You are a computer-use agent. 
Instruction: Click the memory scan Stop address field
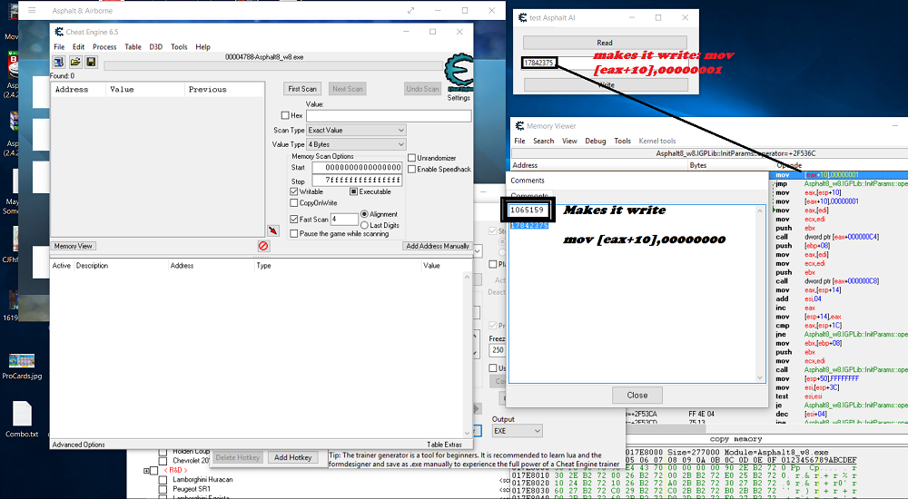coord(357,181)
